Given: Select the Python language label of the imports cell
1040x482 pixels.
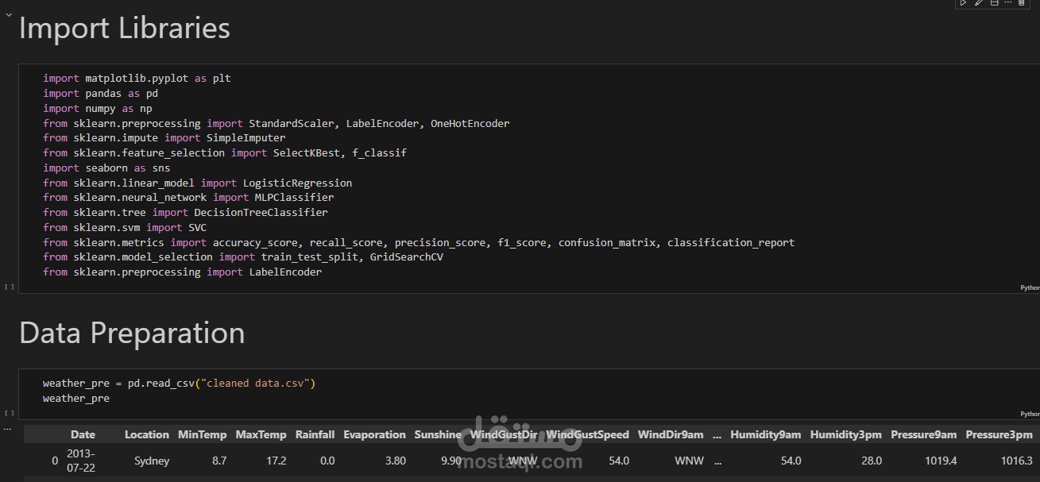Looking at the screenshot, I should point(1030,287).
